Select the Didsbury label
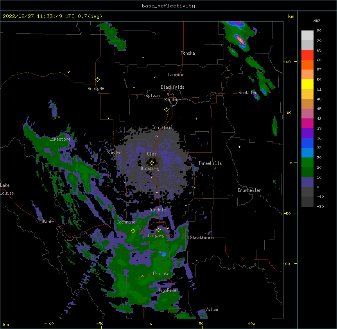Screen dimensions: 337x329 150,168
